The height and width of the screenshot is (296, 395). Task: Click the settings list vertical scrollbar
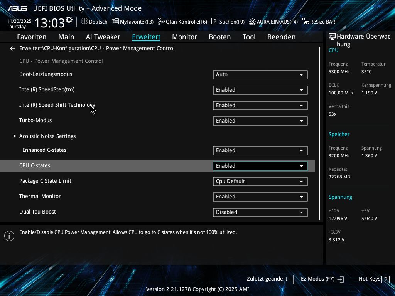tap(319, 133)
